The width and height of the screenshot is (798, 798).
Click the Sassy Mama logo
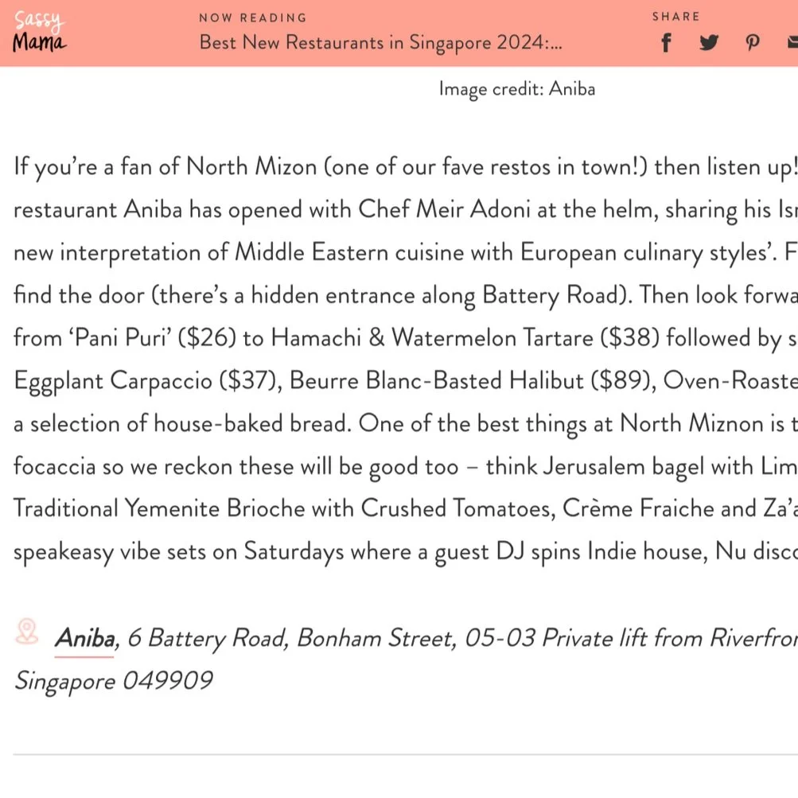point(39,32)
